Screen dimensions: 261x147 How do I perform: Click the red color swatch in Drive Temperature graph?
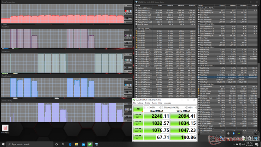(x=126, y=11)
